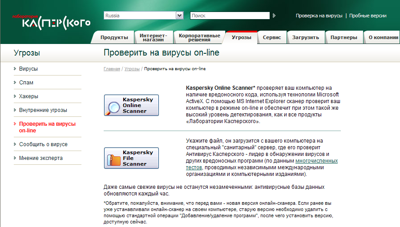The width and height of the screenshot is (400, 227).
Task: Click the arrow bullet beside Внутренние угрозы
Action: pos(15,110)
